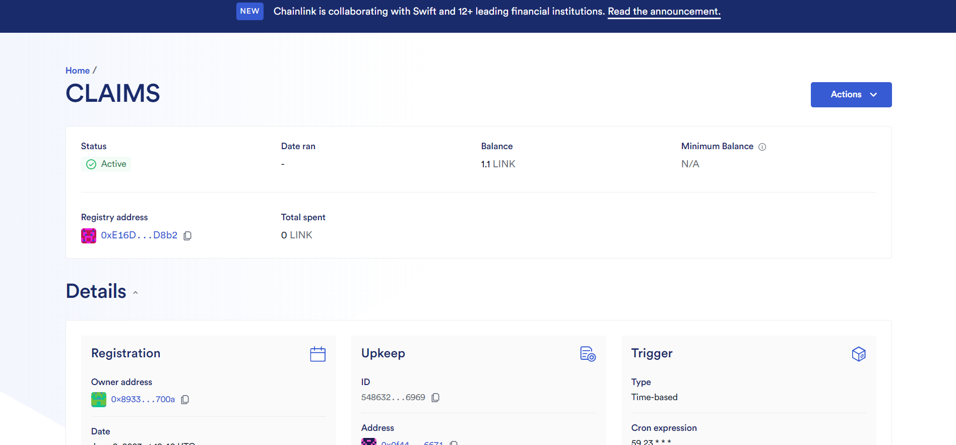Click the Upkeep document icon

[x=588, y=354]
